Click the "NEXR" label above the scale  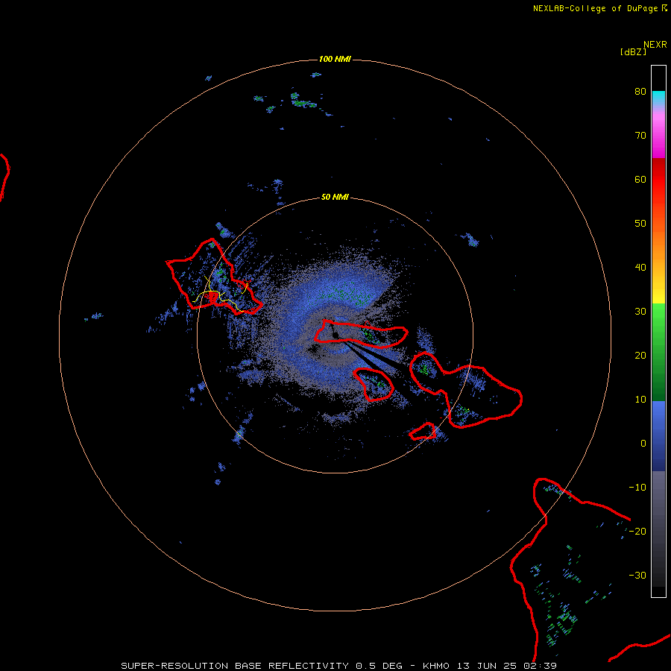[655, 45]
